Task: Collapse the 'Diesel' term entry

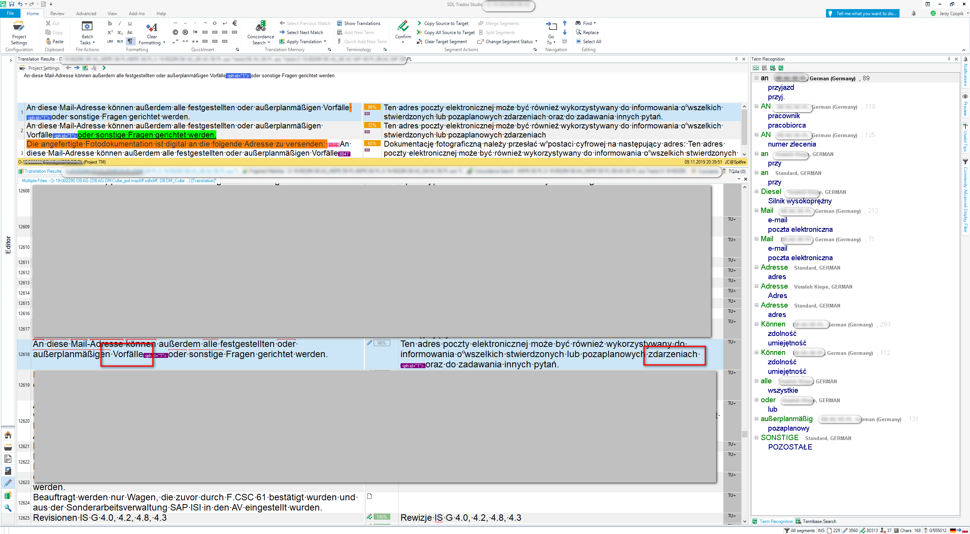Action: pyautogui.click(x=756, y=192)
